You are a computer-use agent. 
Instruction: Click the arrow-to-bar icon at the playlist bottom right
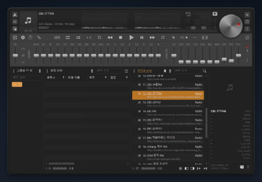(205, 168)
